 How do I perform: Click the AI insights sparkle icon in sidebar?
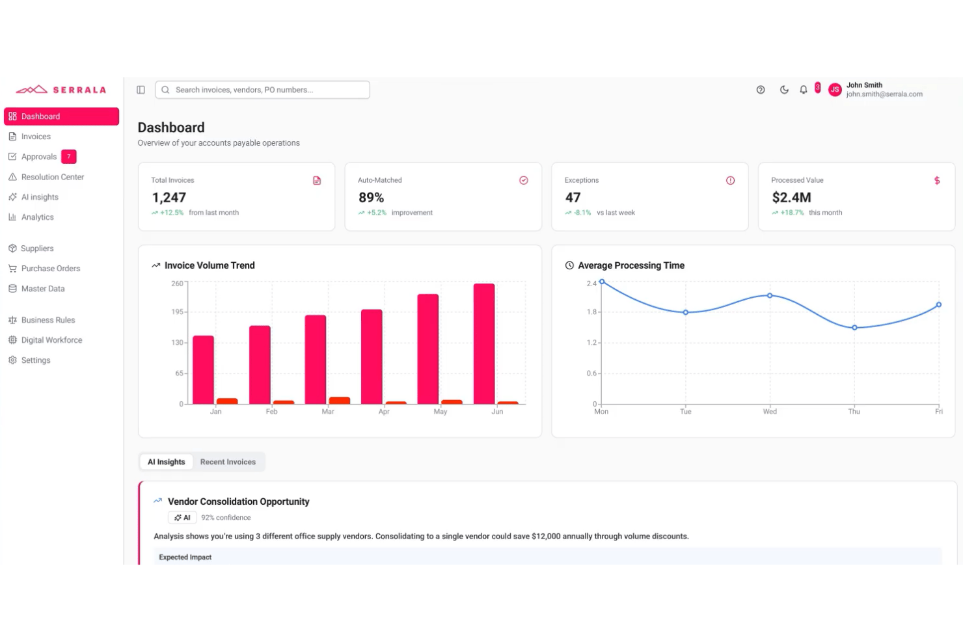pyautogui.click(x=12, y=197)
